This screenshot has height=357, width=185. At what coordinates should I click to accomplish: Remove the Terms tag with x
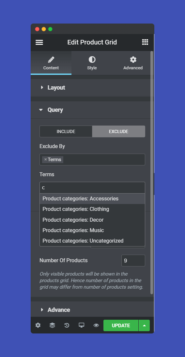point(45,160)
